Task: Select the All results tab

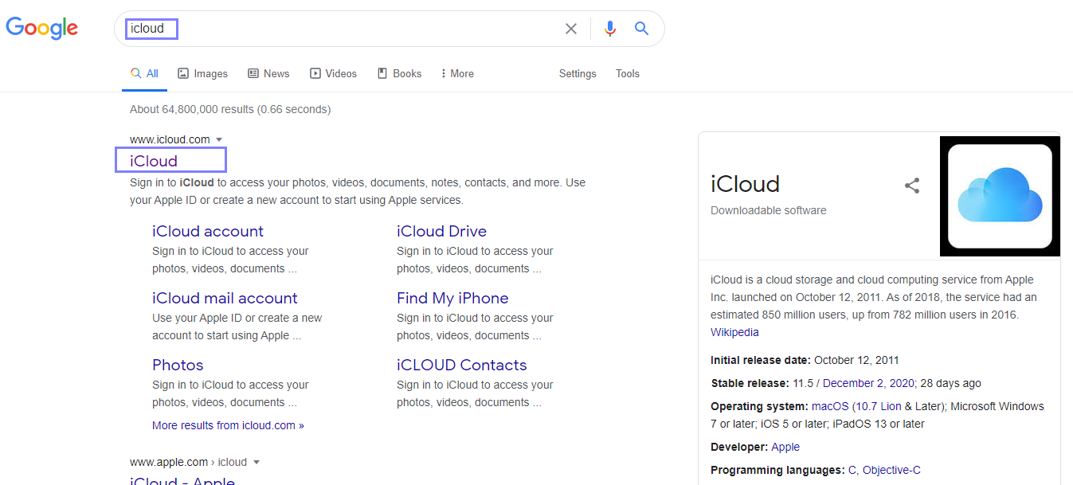Action: [x=145, y=73]
